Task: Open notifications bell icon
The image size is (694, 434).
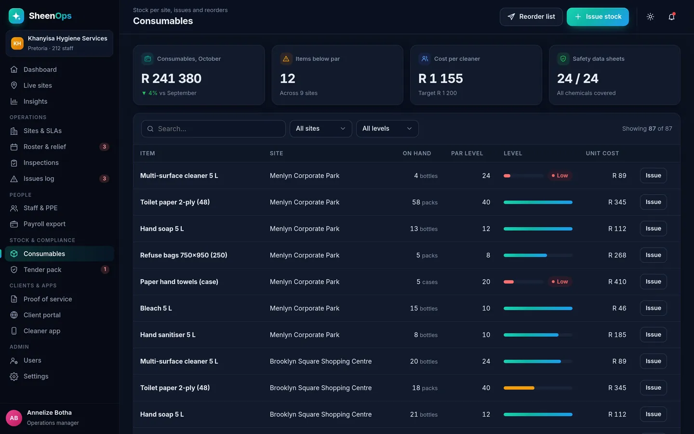Action: (671, 17)
